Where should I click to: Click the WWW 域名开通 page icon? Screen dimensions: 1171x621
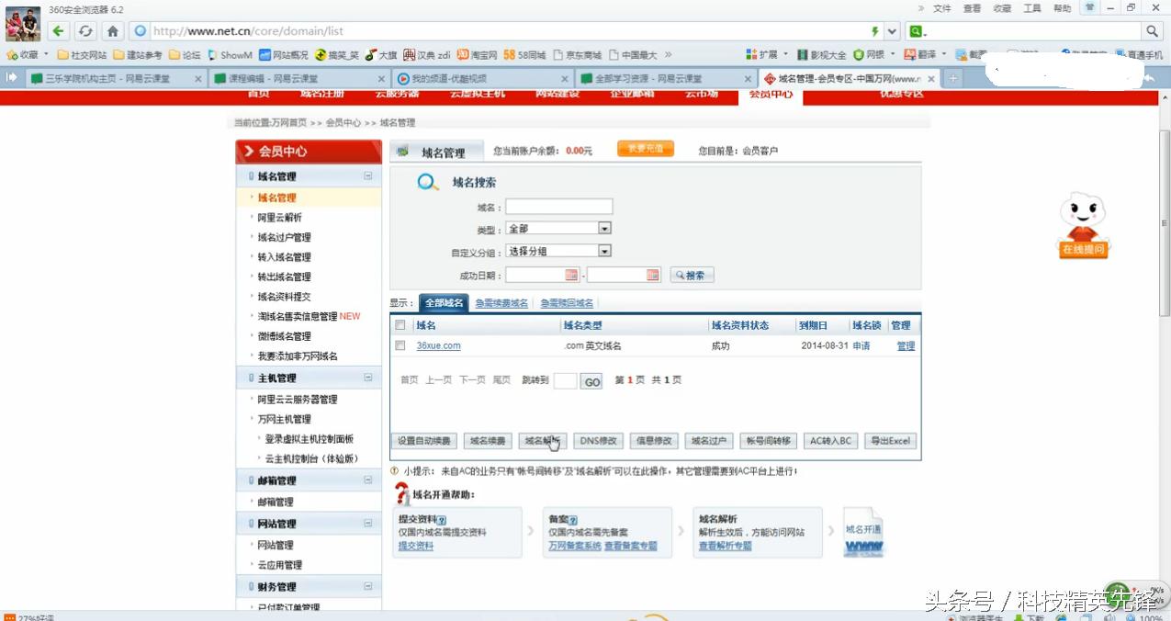[861, 533]
